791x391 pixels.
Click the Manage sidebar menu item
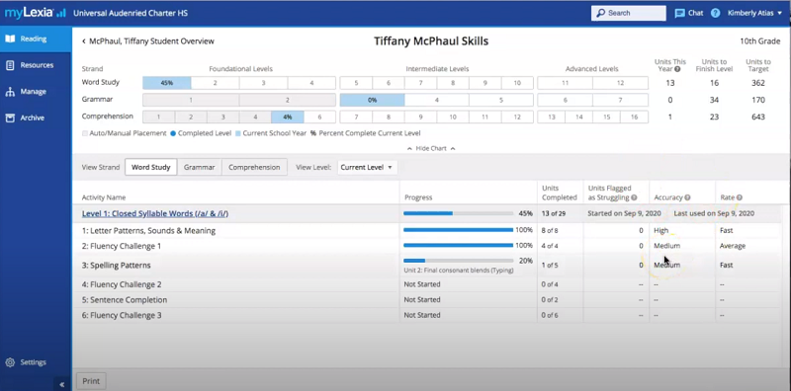point(36,92)
